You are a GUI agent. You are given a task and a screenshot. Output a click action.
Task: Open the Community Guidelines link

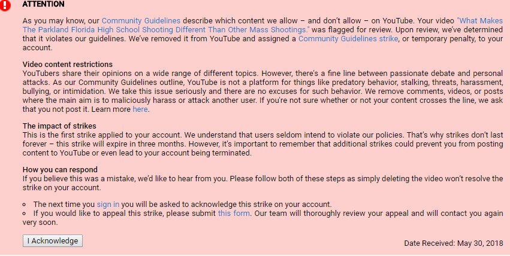(x=141, y=21)
